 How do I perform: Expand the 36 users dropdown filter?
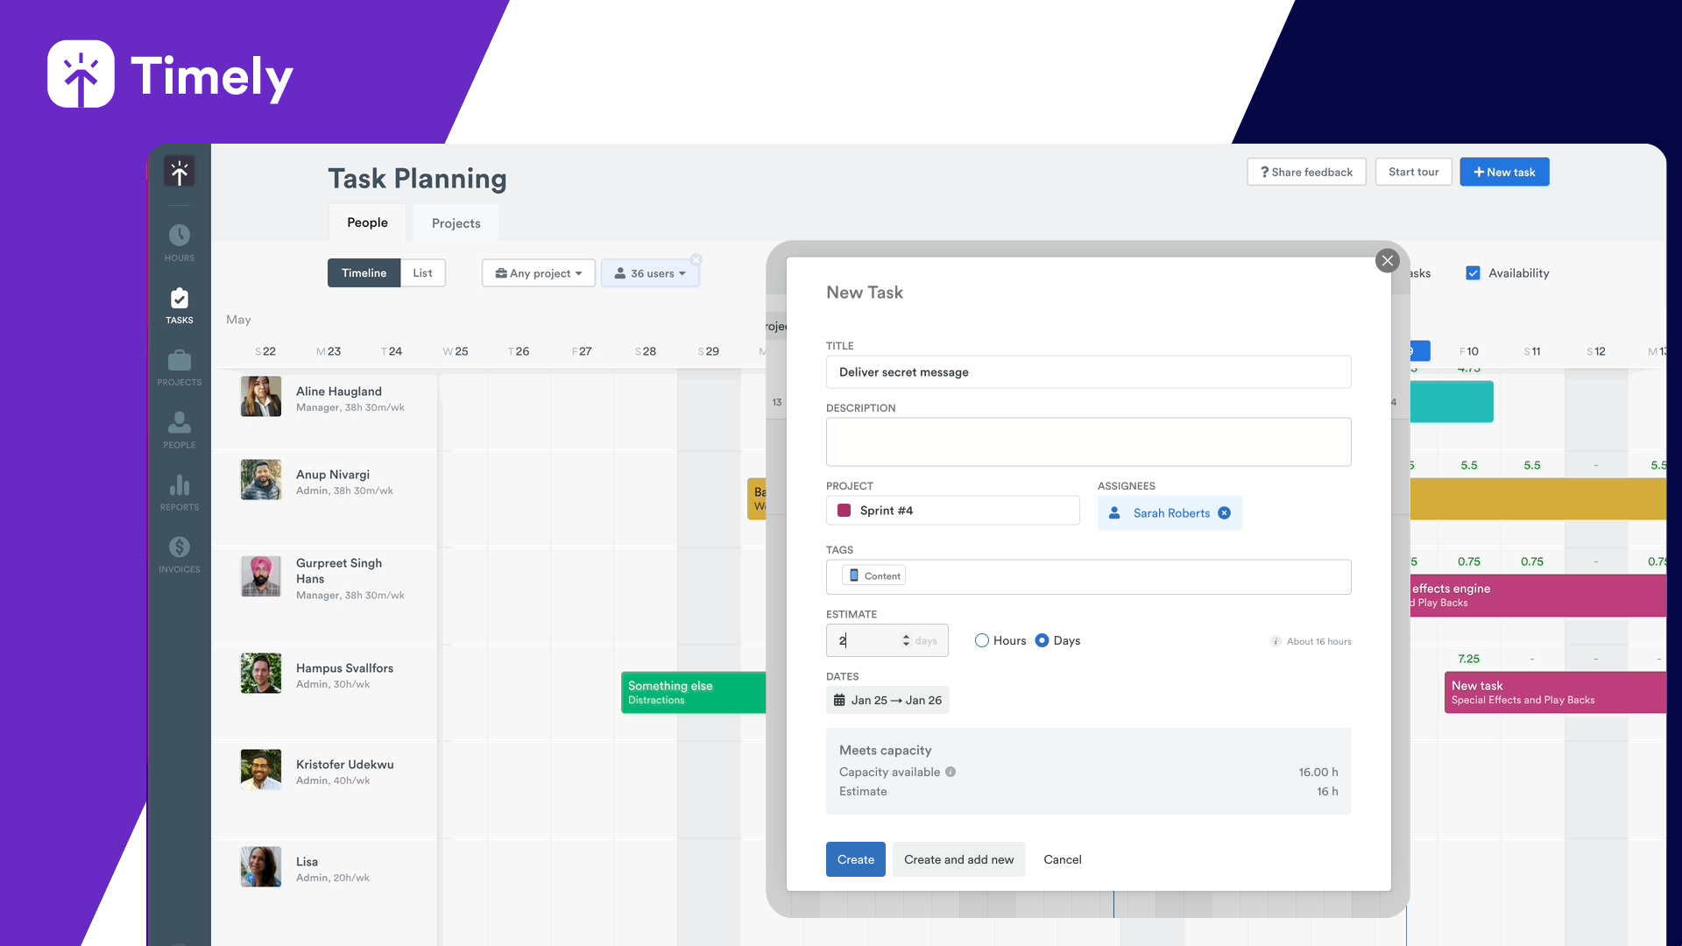point(650,272)
